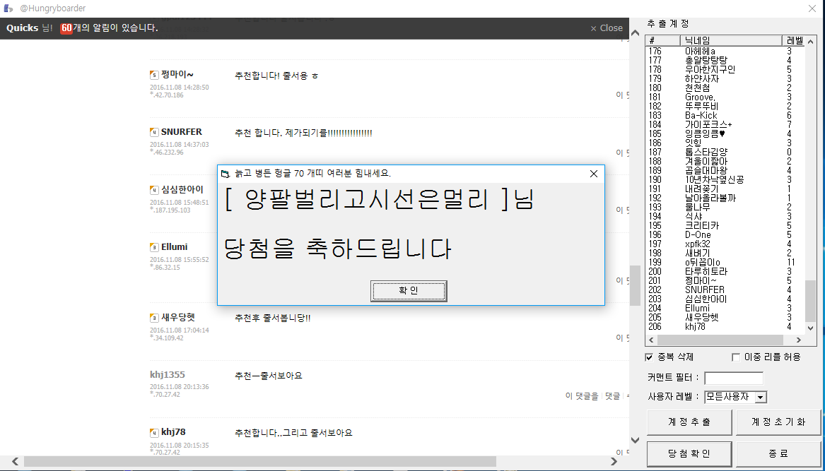Select row 200 타루히토라 in account list
This screenshot has height=471, width=825.
point(725,272)
